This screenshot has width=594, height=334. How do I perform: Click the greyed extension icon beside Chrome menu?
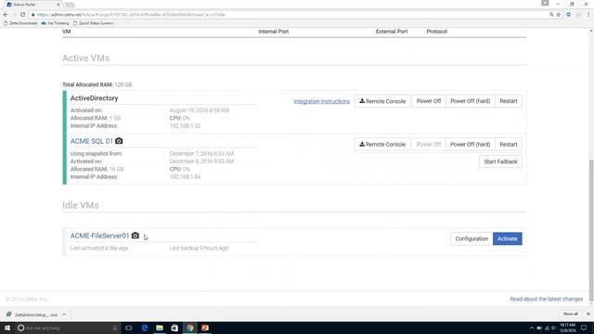coord(578,15)
